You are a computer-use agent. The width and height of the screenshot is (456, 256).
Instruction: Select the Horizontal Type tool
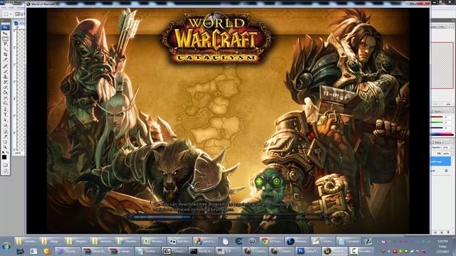5,114
